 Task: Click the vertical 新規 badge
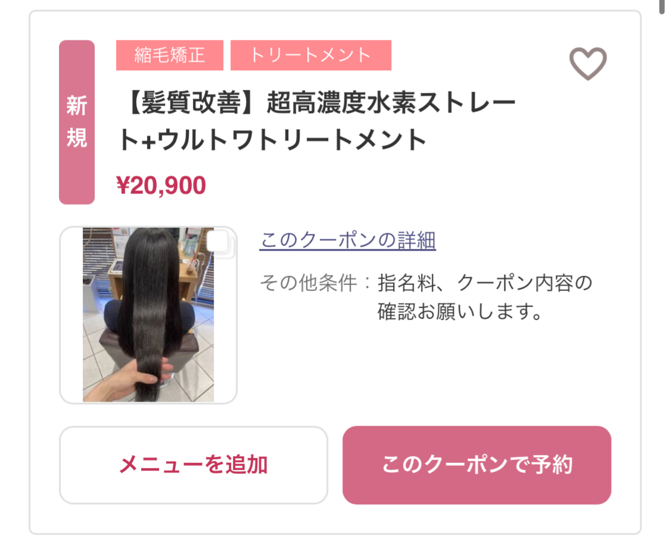pyautogui.click(x=77, y=122)
